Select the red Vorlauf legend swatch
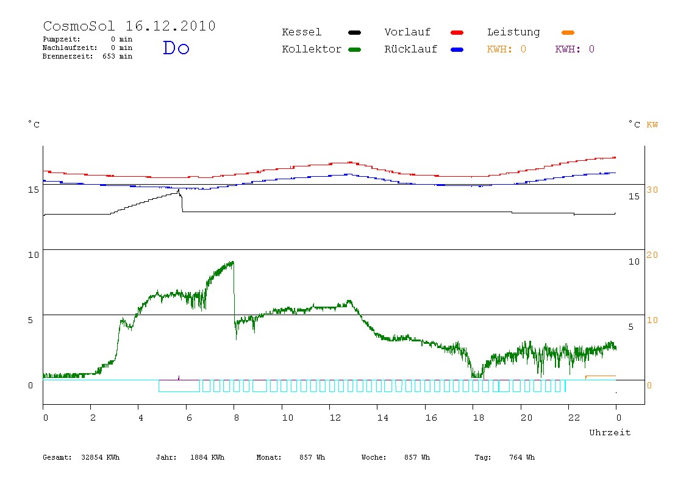This screenshot has height=495, width=700. (457, 32)
